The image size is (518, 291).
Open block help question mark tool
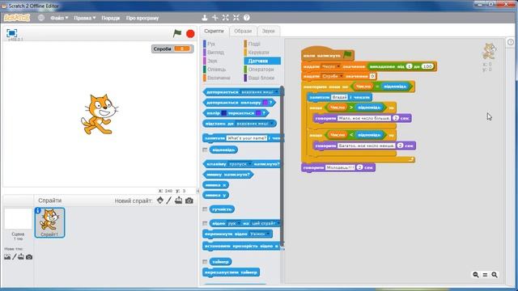coord(247,18)
